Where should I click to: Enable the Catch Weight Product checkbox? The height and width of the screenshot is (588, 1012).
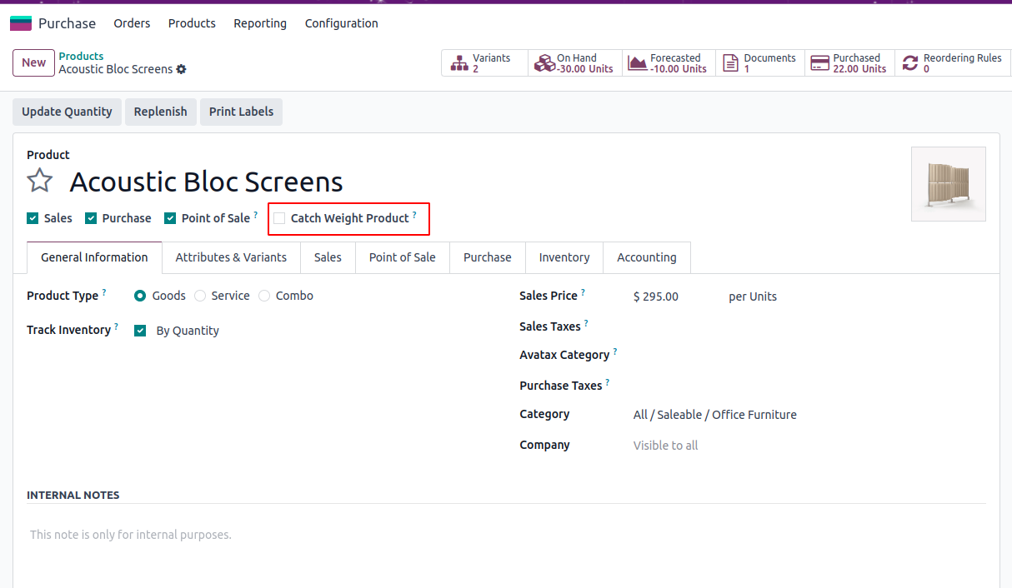[279, 218]
